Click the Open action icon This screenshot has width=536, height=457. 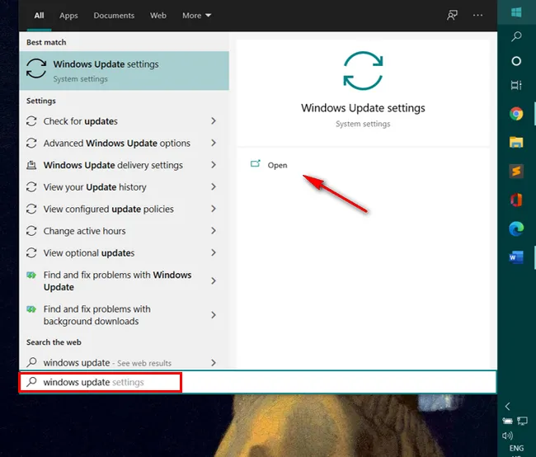256,163
